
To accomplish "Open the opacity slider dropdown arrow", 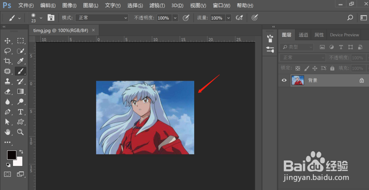I will click(x=175, y=18).
